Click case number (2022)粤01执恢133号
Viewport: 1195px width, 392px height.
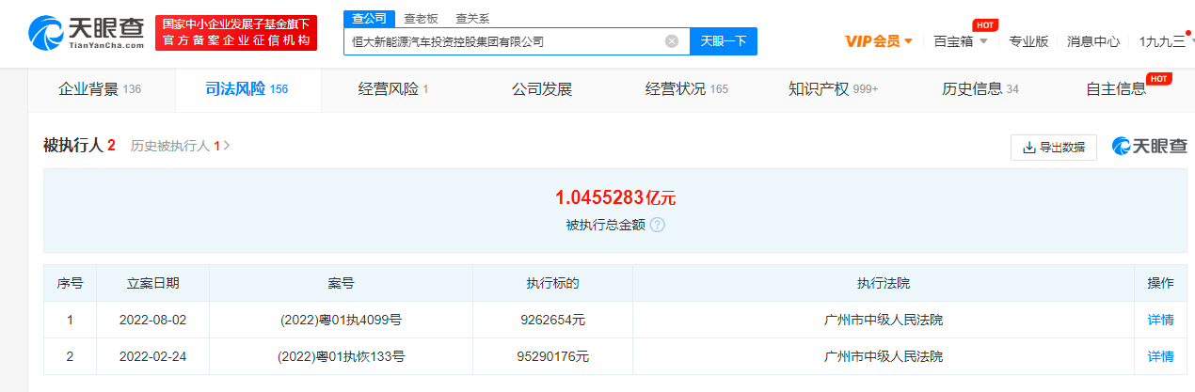(x=341, y=356)
